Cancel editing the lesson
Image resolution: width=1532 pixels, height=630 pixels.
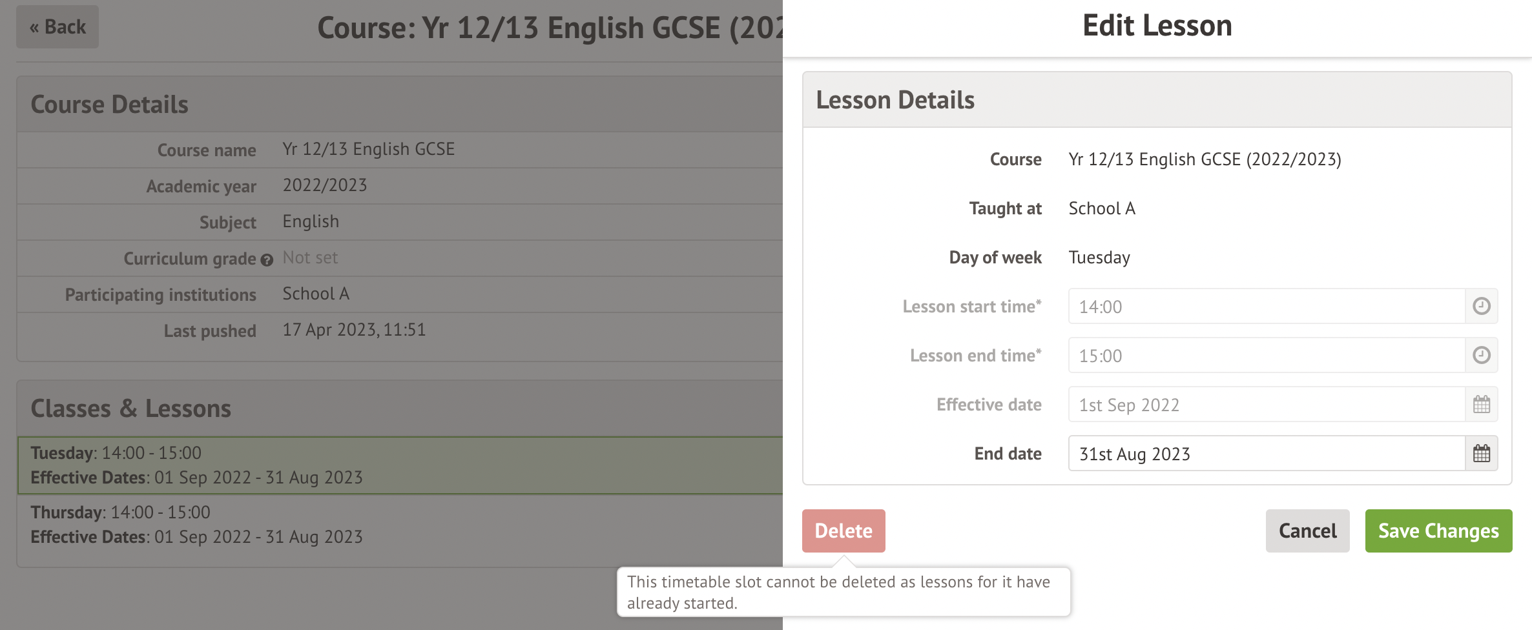(1307, 531)
